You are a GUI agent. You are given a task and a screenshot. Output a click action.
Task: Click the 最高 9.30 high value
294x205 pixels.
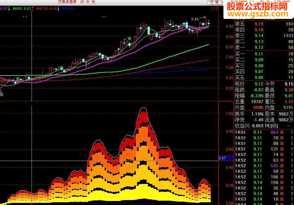pyautogui.click(x=289, y=90)
